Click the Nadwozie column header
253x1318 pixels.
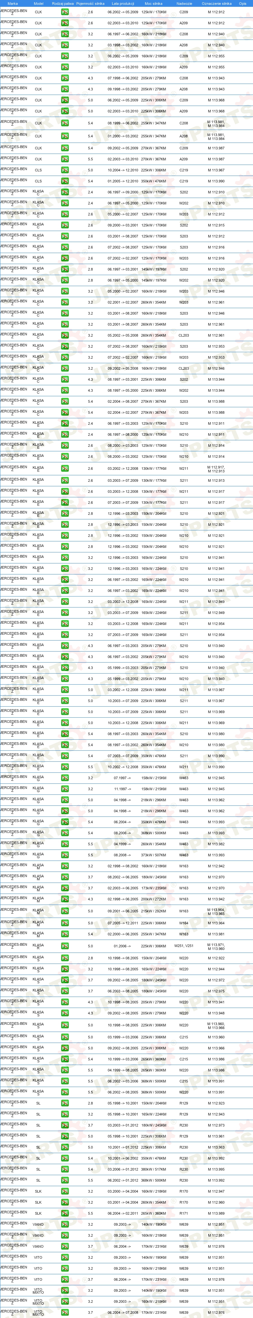click(184, 4)
